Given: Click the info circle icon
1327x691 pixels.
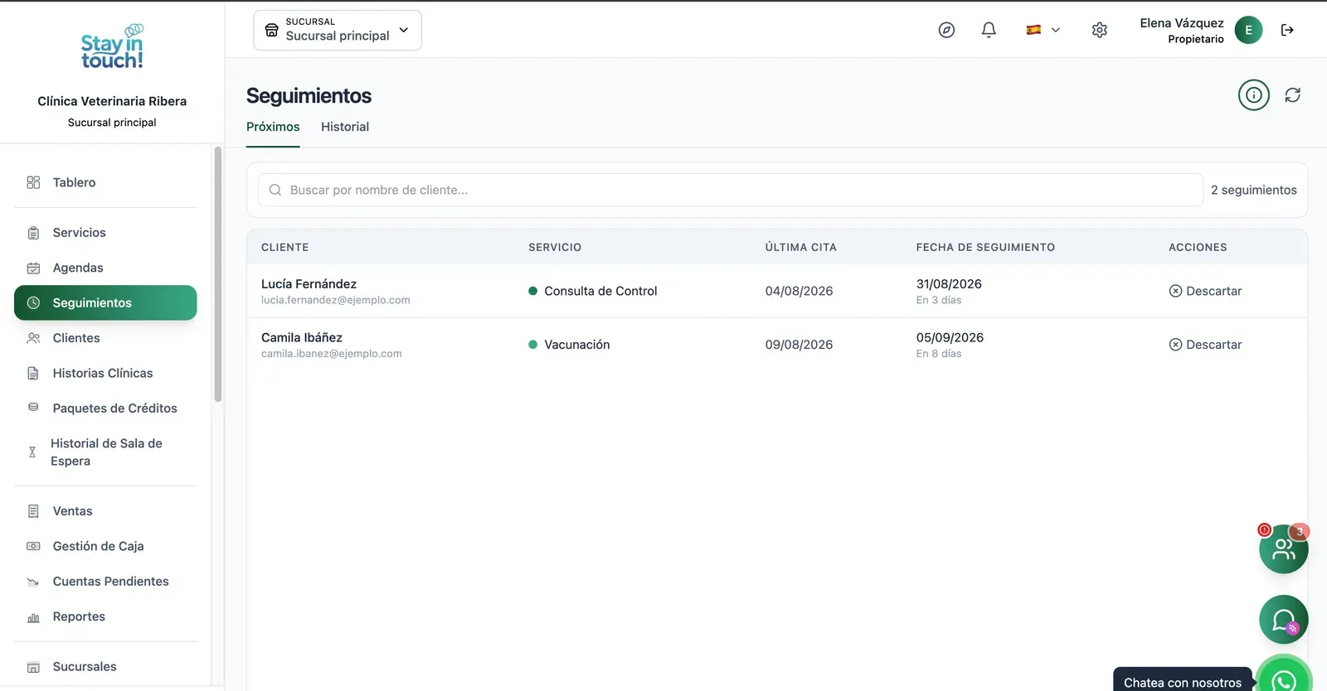Looking at the screenshot, I should click(x=1254, y=95).
